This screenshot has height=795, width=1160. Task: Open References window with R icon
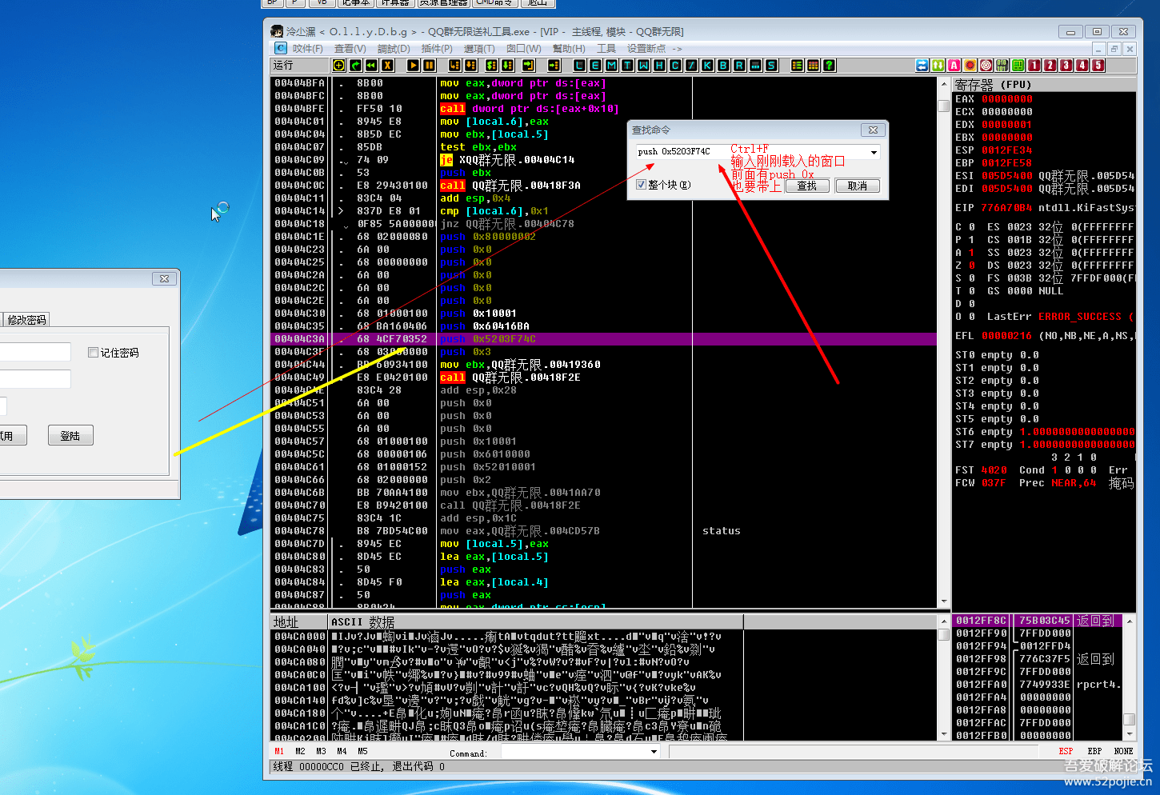pyautogui.click(x=739, y=66)
